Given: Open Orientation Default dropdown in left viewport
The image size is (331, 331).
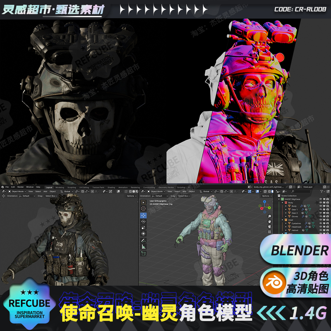Looking at the screenshot, I should (x=27, y=196).
